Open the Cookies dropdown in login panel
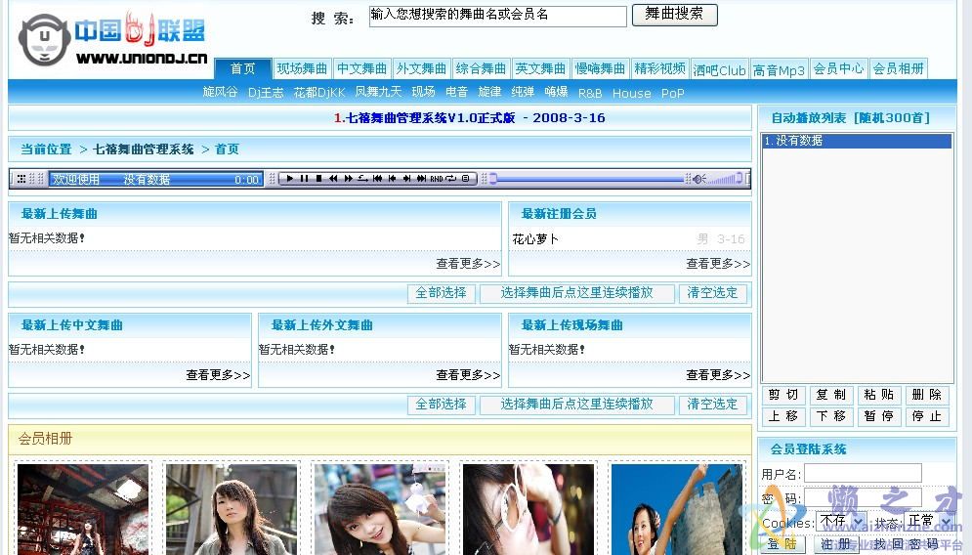Viewport: 972px width, 555px height. click(842, 522)
